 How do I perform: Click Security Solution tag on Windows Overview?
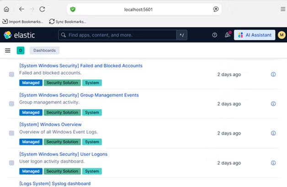pos(62,142)
